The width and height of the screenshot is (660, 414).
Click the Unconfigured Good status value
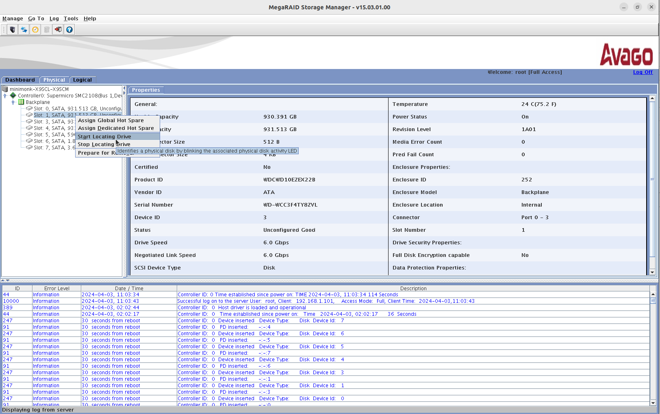click(289, 230)
